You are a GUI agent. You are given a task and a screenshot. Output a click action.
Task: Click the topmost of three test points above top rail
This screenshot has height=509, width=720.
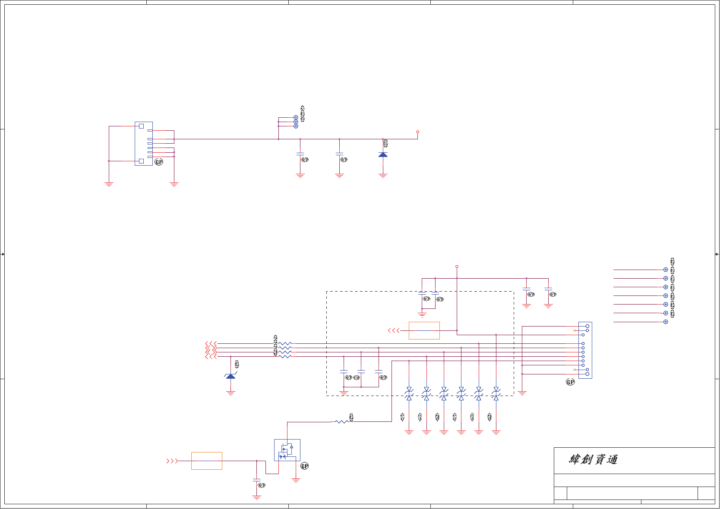point(296,117)
